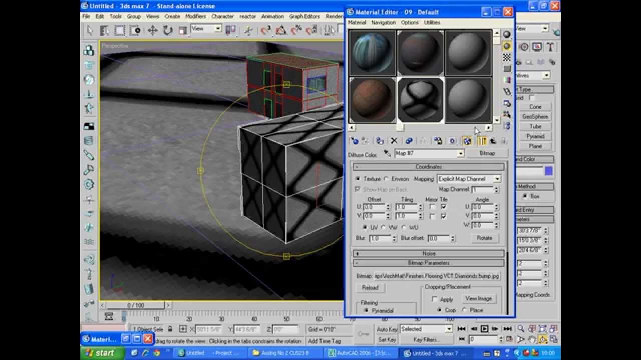Viewport: 641px width, 360px height.
Task: Open the Material Editor Navigation menu
Action: tap(383, 22)
